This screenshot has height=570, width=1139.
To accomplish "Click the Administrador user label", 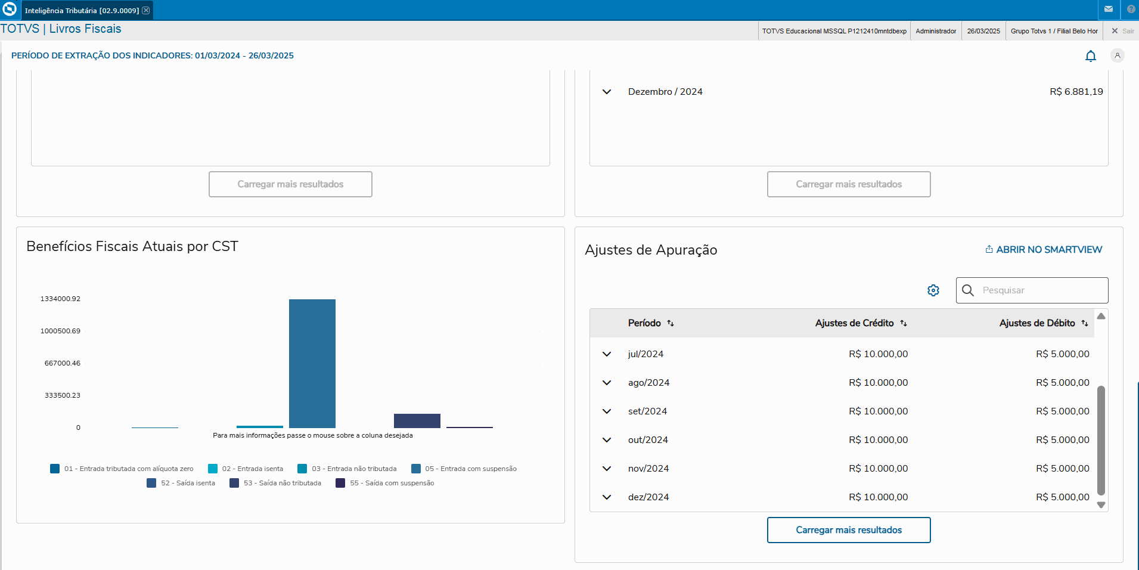I will [x=936, y=31].
